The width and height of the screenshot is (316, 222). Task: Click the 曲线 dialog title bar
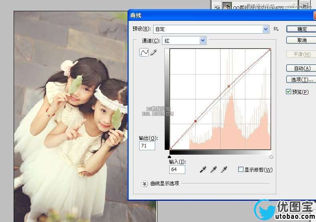222,15
